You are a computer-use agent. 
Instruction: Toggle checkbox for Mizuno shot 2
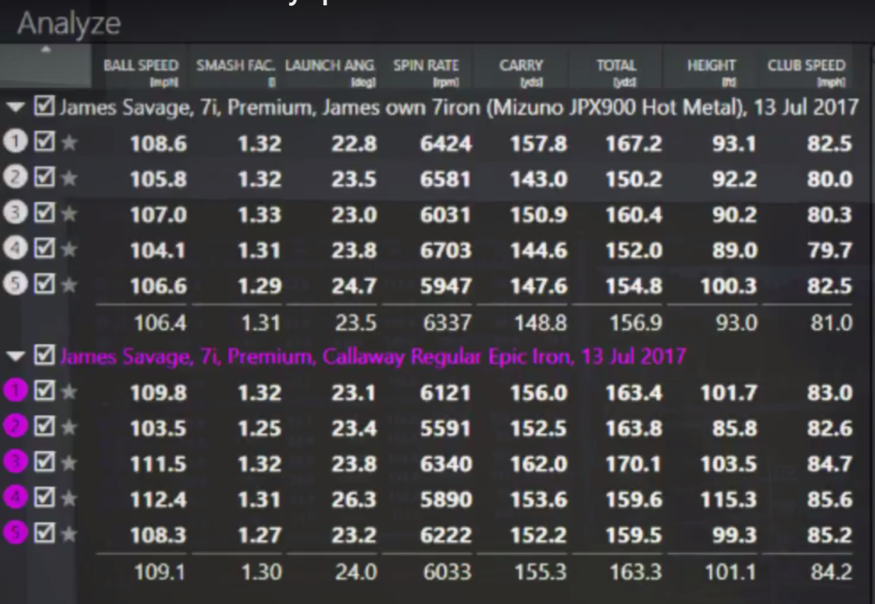click(44, 178)
